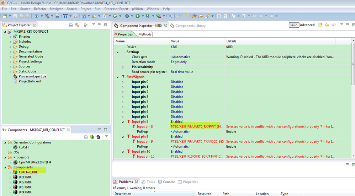The height and width of the screenshot is (196, 355).
Task: Click the Save toolbar icon
Action: [15, 16]
